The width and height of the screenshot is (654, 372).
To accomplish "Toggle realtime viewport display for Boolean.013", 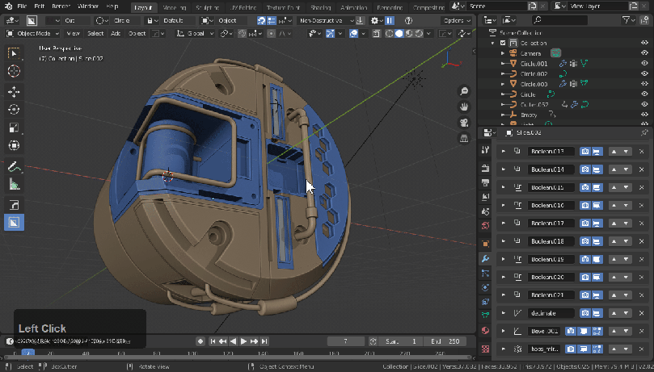I will (596, 152).
